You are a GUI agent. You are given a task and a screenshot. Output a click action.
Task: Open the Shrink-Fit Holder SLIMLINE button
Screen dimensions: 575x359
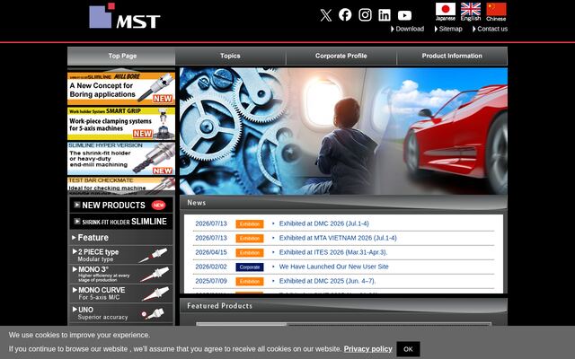point(121,222)
